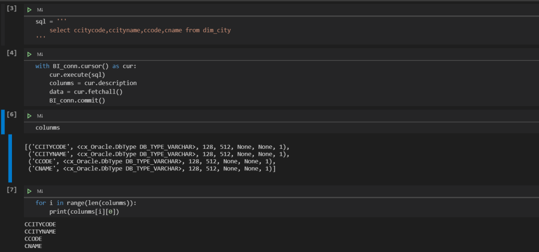Run the for-loop print cell
The image size is (539, 252).
[29, 191]
